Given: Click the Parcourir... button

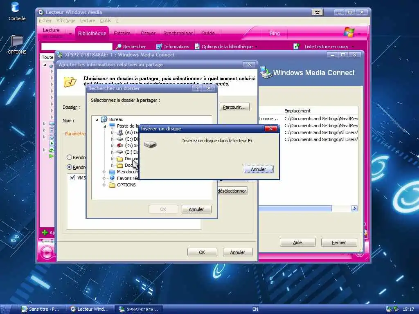Looking at the screenshot, I should (234, 107).
